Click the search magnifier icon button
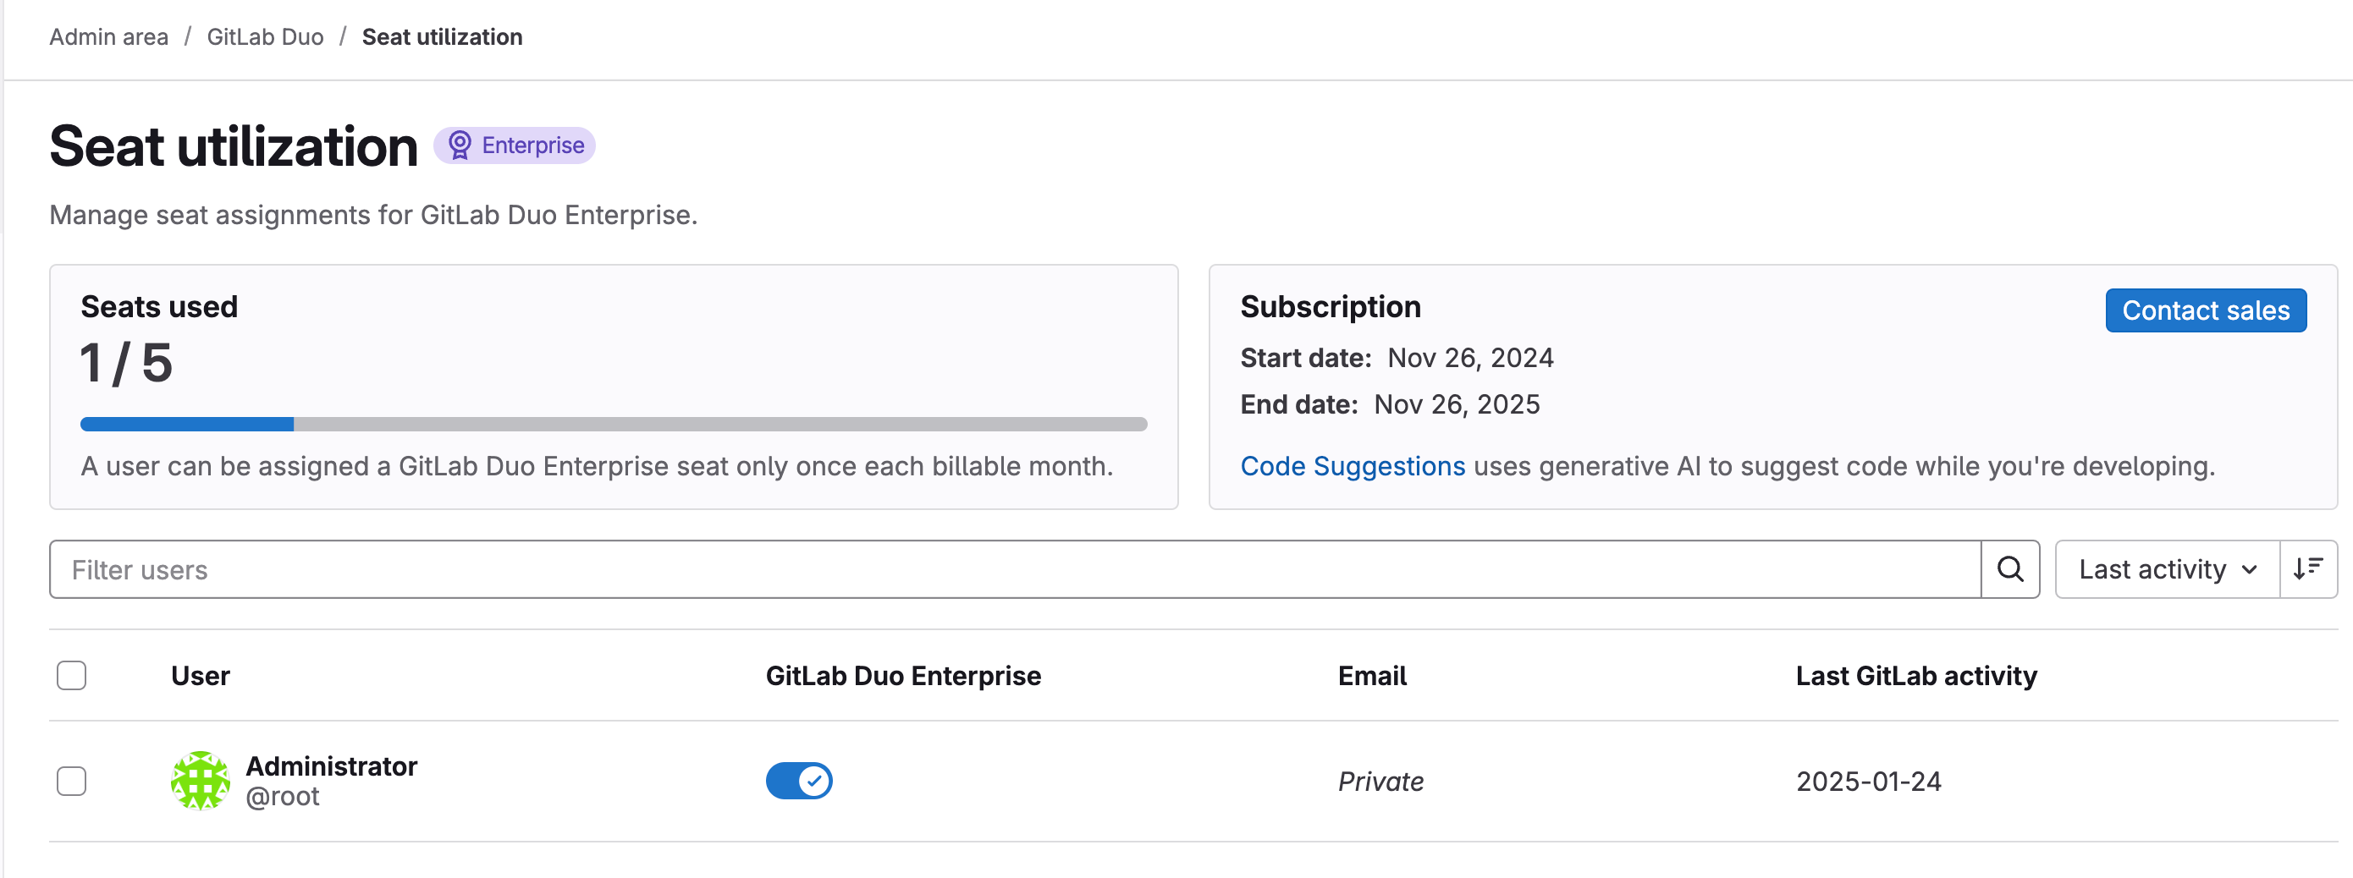The image size is (2353, 878). pyautogui.click(x=2009, y=569)
